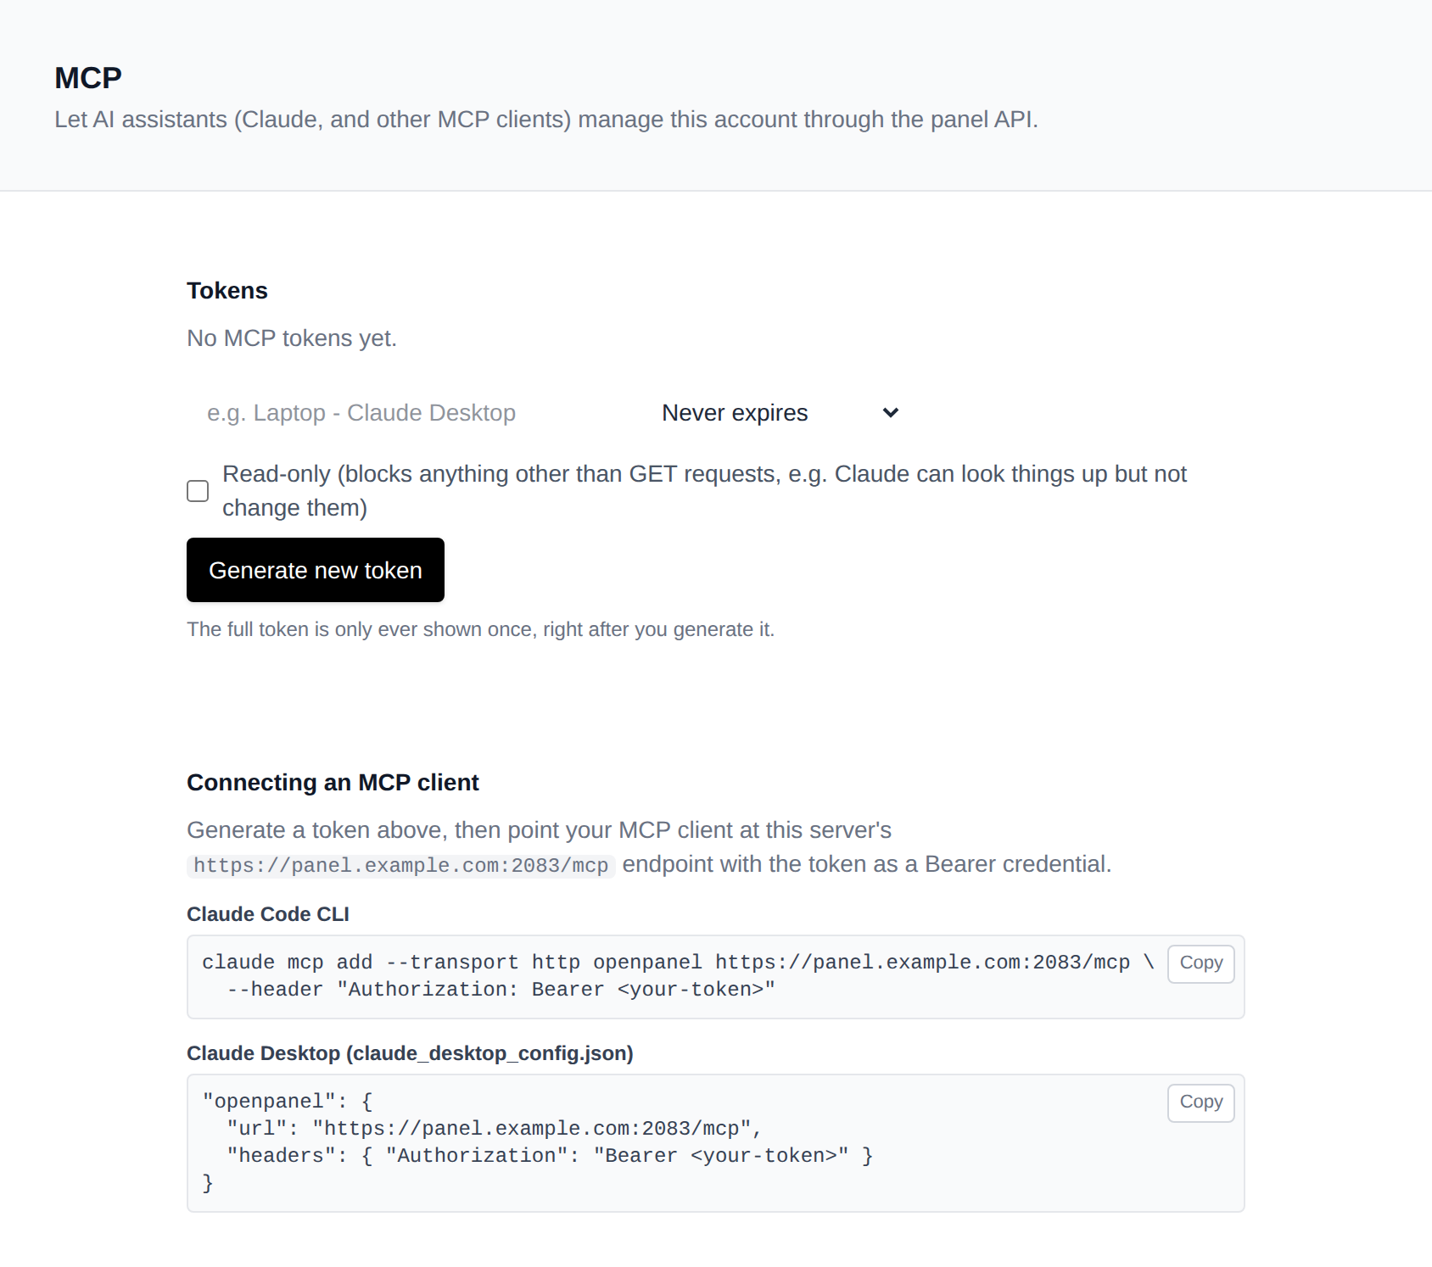
Task: Click the "openpanel": { line in JSON
Action: [288, 1102]
